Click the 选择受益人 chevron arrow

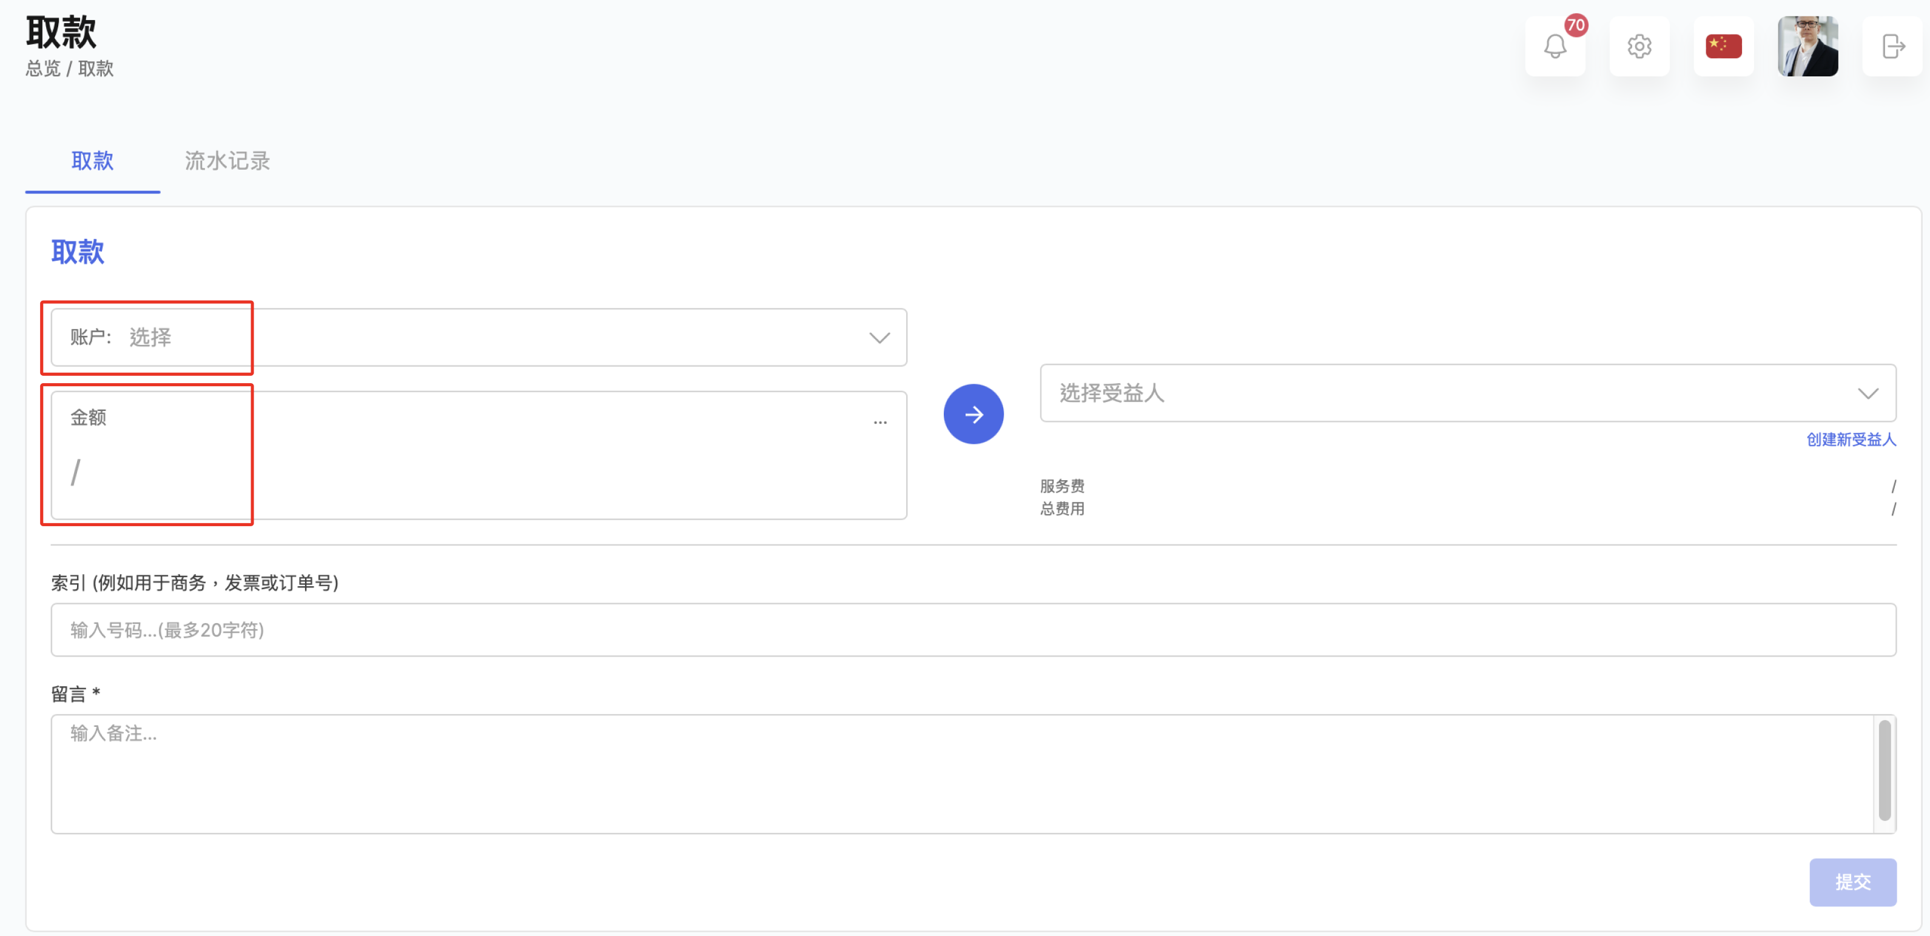pos(1868,394)
